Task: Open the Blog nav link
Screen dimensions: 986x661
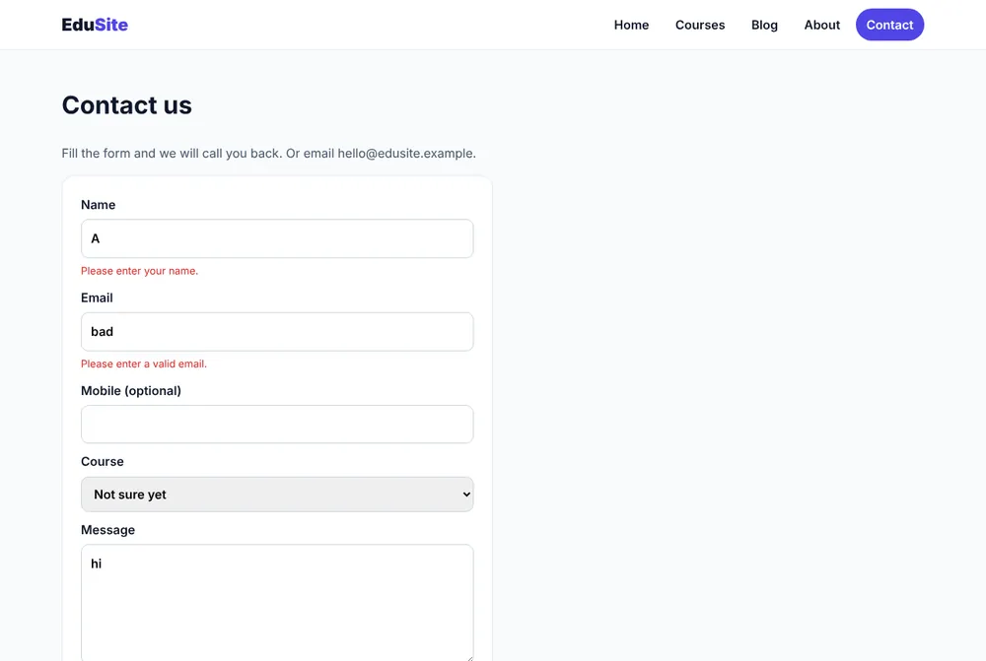Action: [x=764, y=25]
